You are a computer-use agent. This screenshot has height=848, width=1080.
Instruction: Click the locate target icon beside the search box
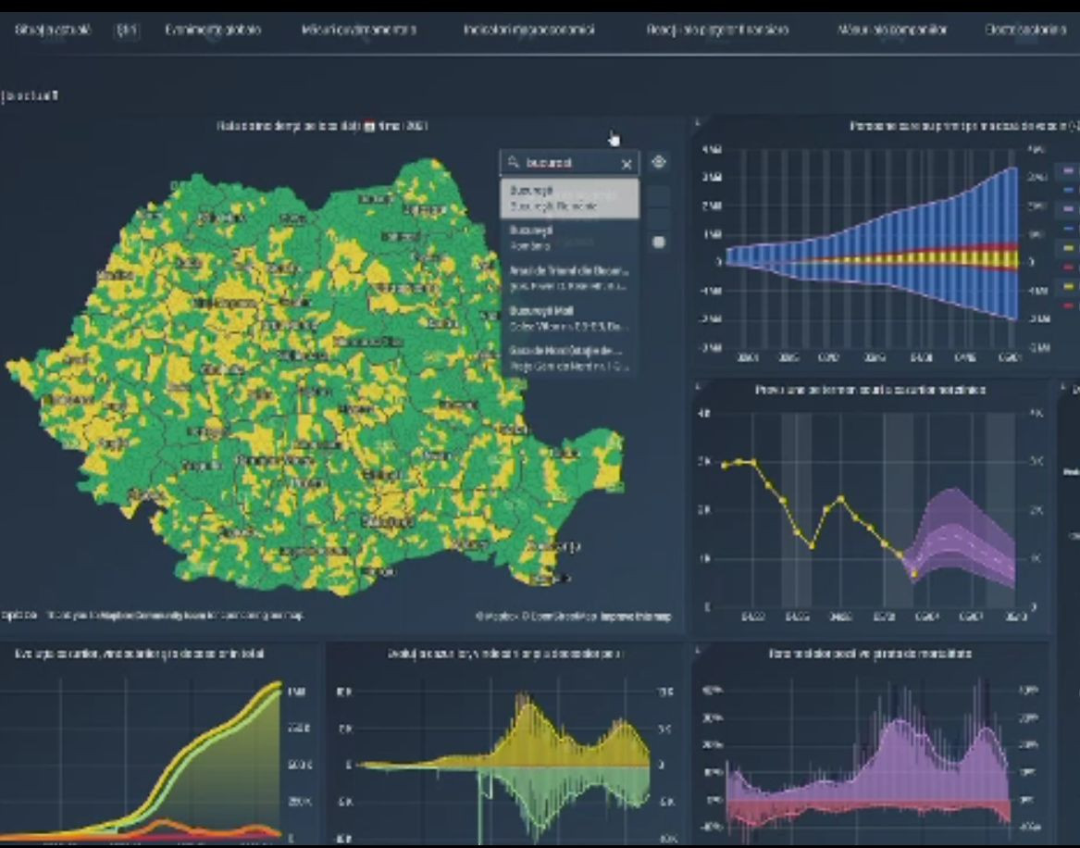[658, 162]
